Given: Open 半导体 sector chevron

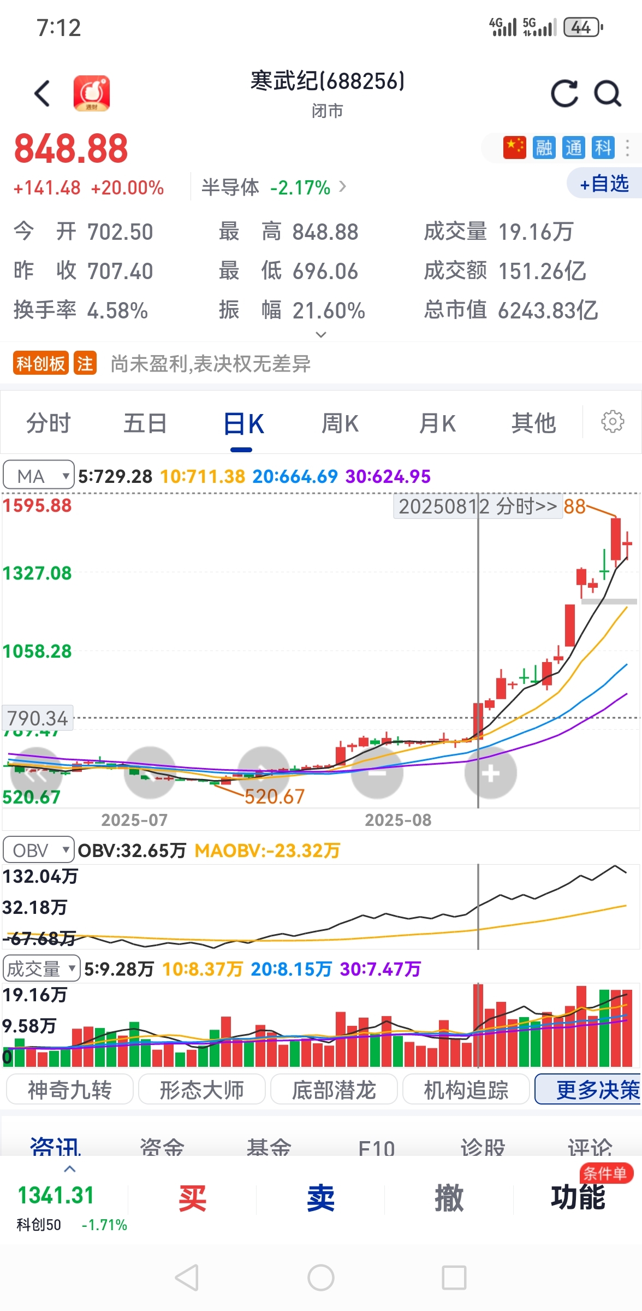Looking at the screenshot, I should pos(343,187).
